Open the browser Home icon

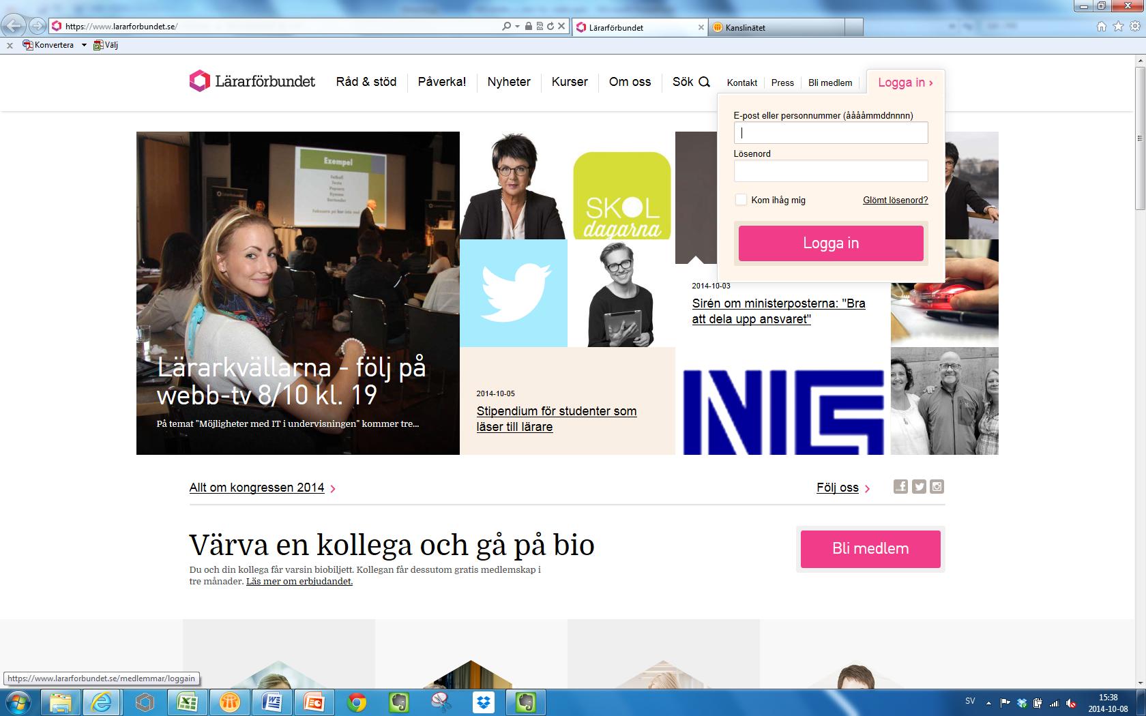click(x=1102, y=27)
